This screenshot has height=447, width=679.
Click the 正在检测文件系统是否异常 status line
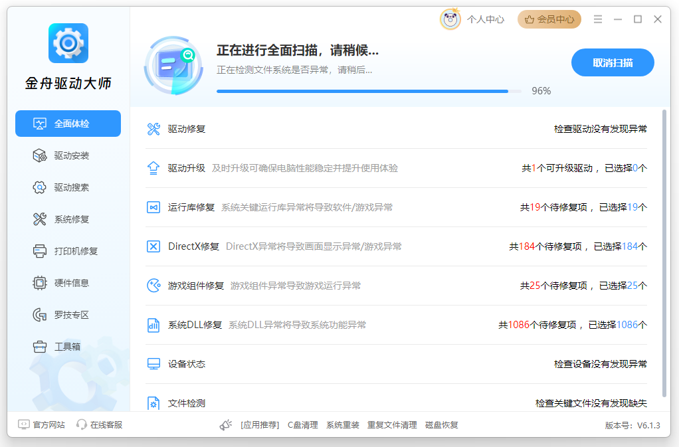[294, 70]
